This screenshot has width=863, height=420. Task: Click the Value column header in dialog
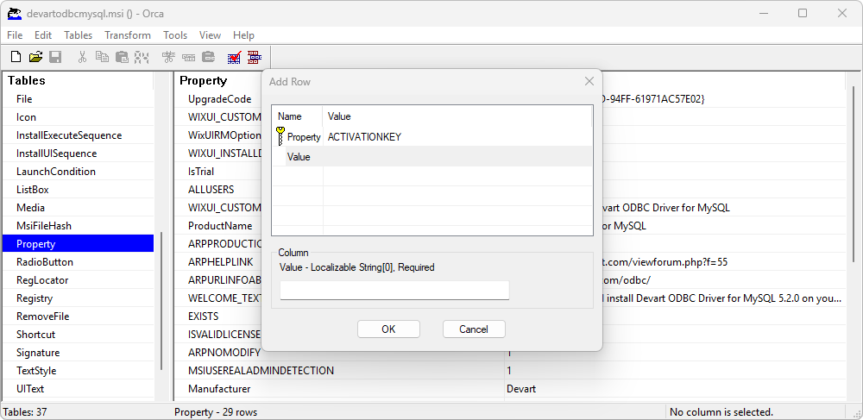click(457, 116)
